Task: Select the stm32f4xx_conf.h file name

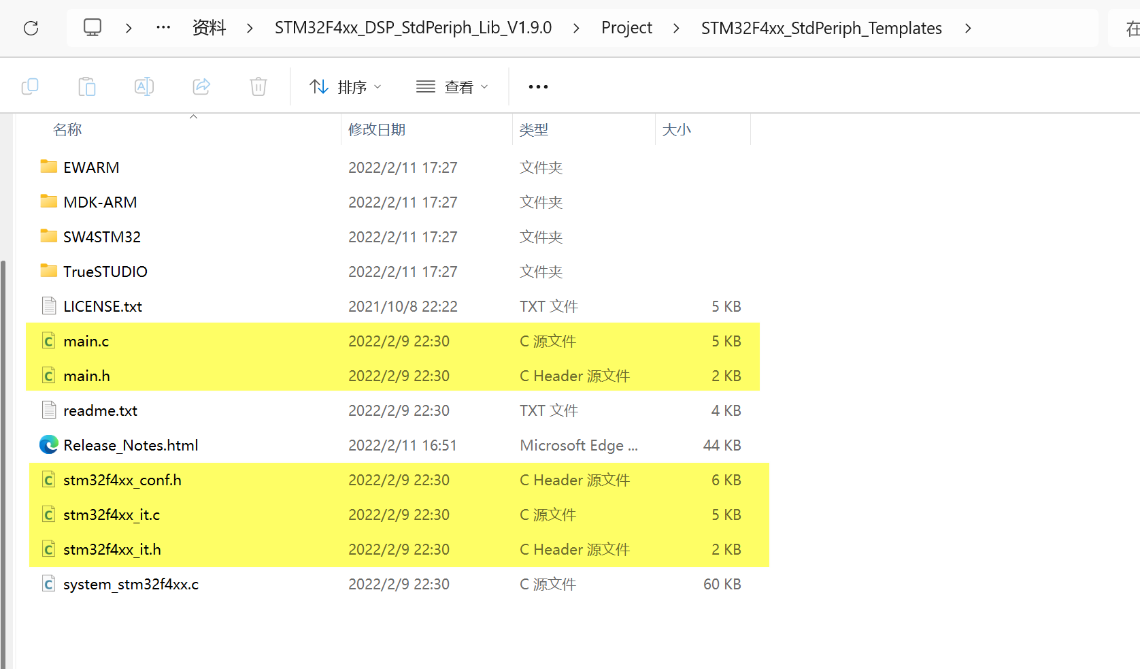Action: [x=122, y=480]
